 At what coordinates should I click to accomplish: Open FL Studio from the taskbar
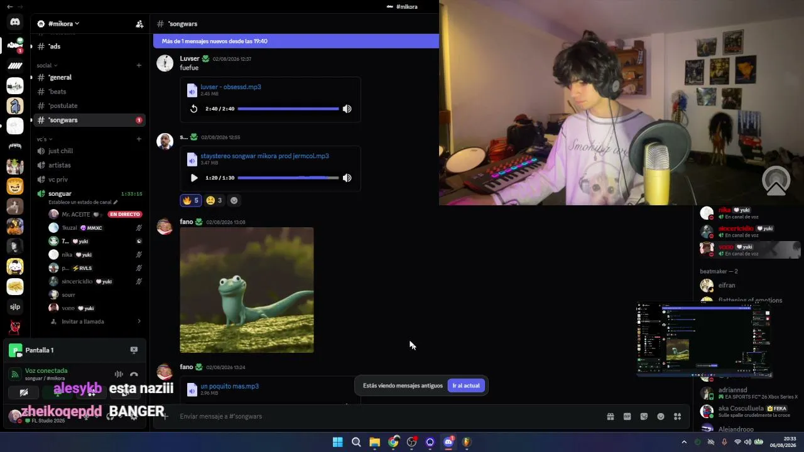click(x=467, y=442)
